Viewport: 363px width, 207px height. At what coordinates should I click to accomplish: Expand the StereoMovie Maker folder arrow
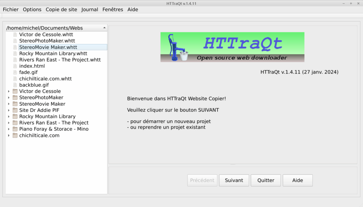click(9, 104)
